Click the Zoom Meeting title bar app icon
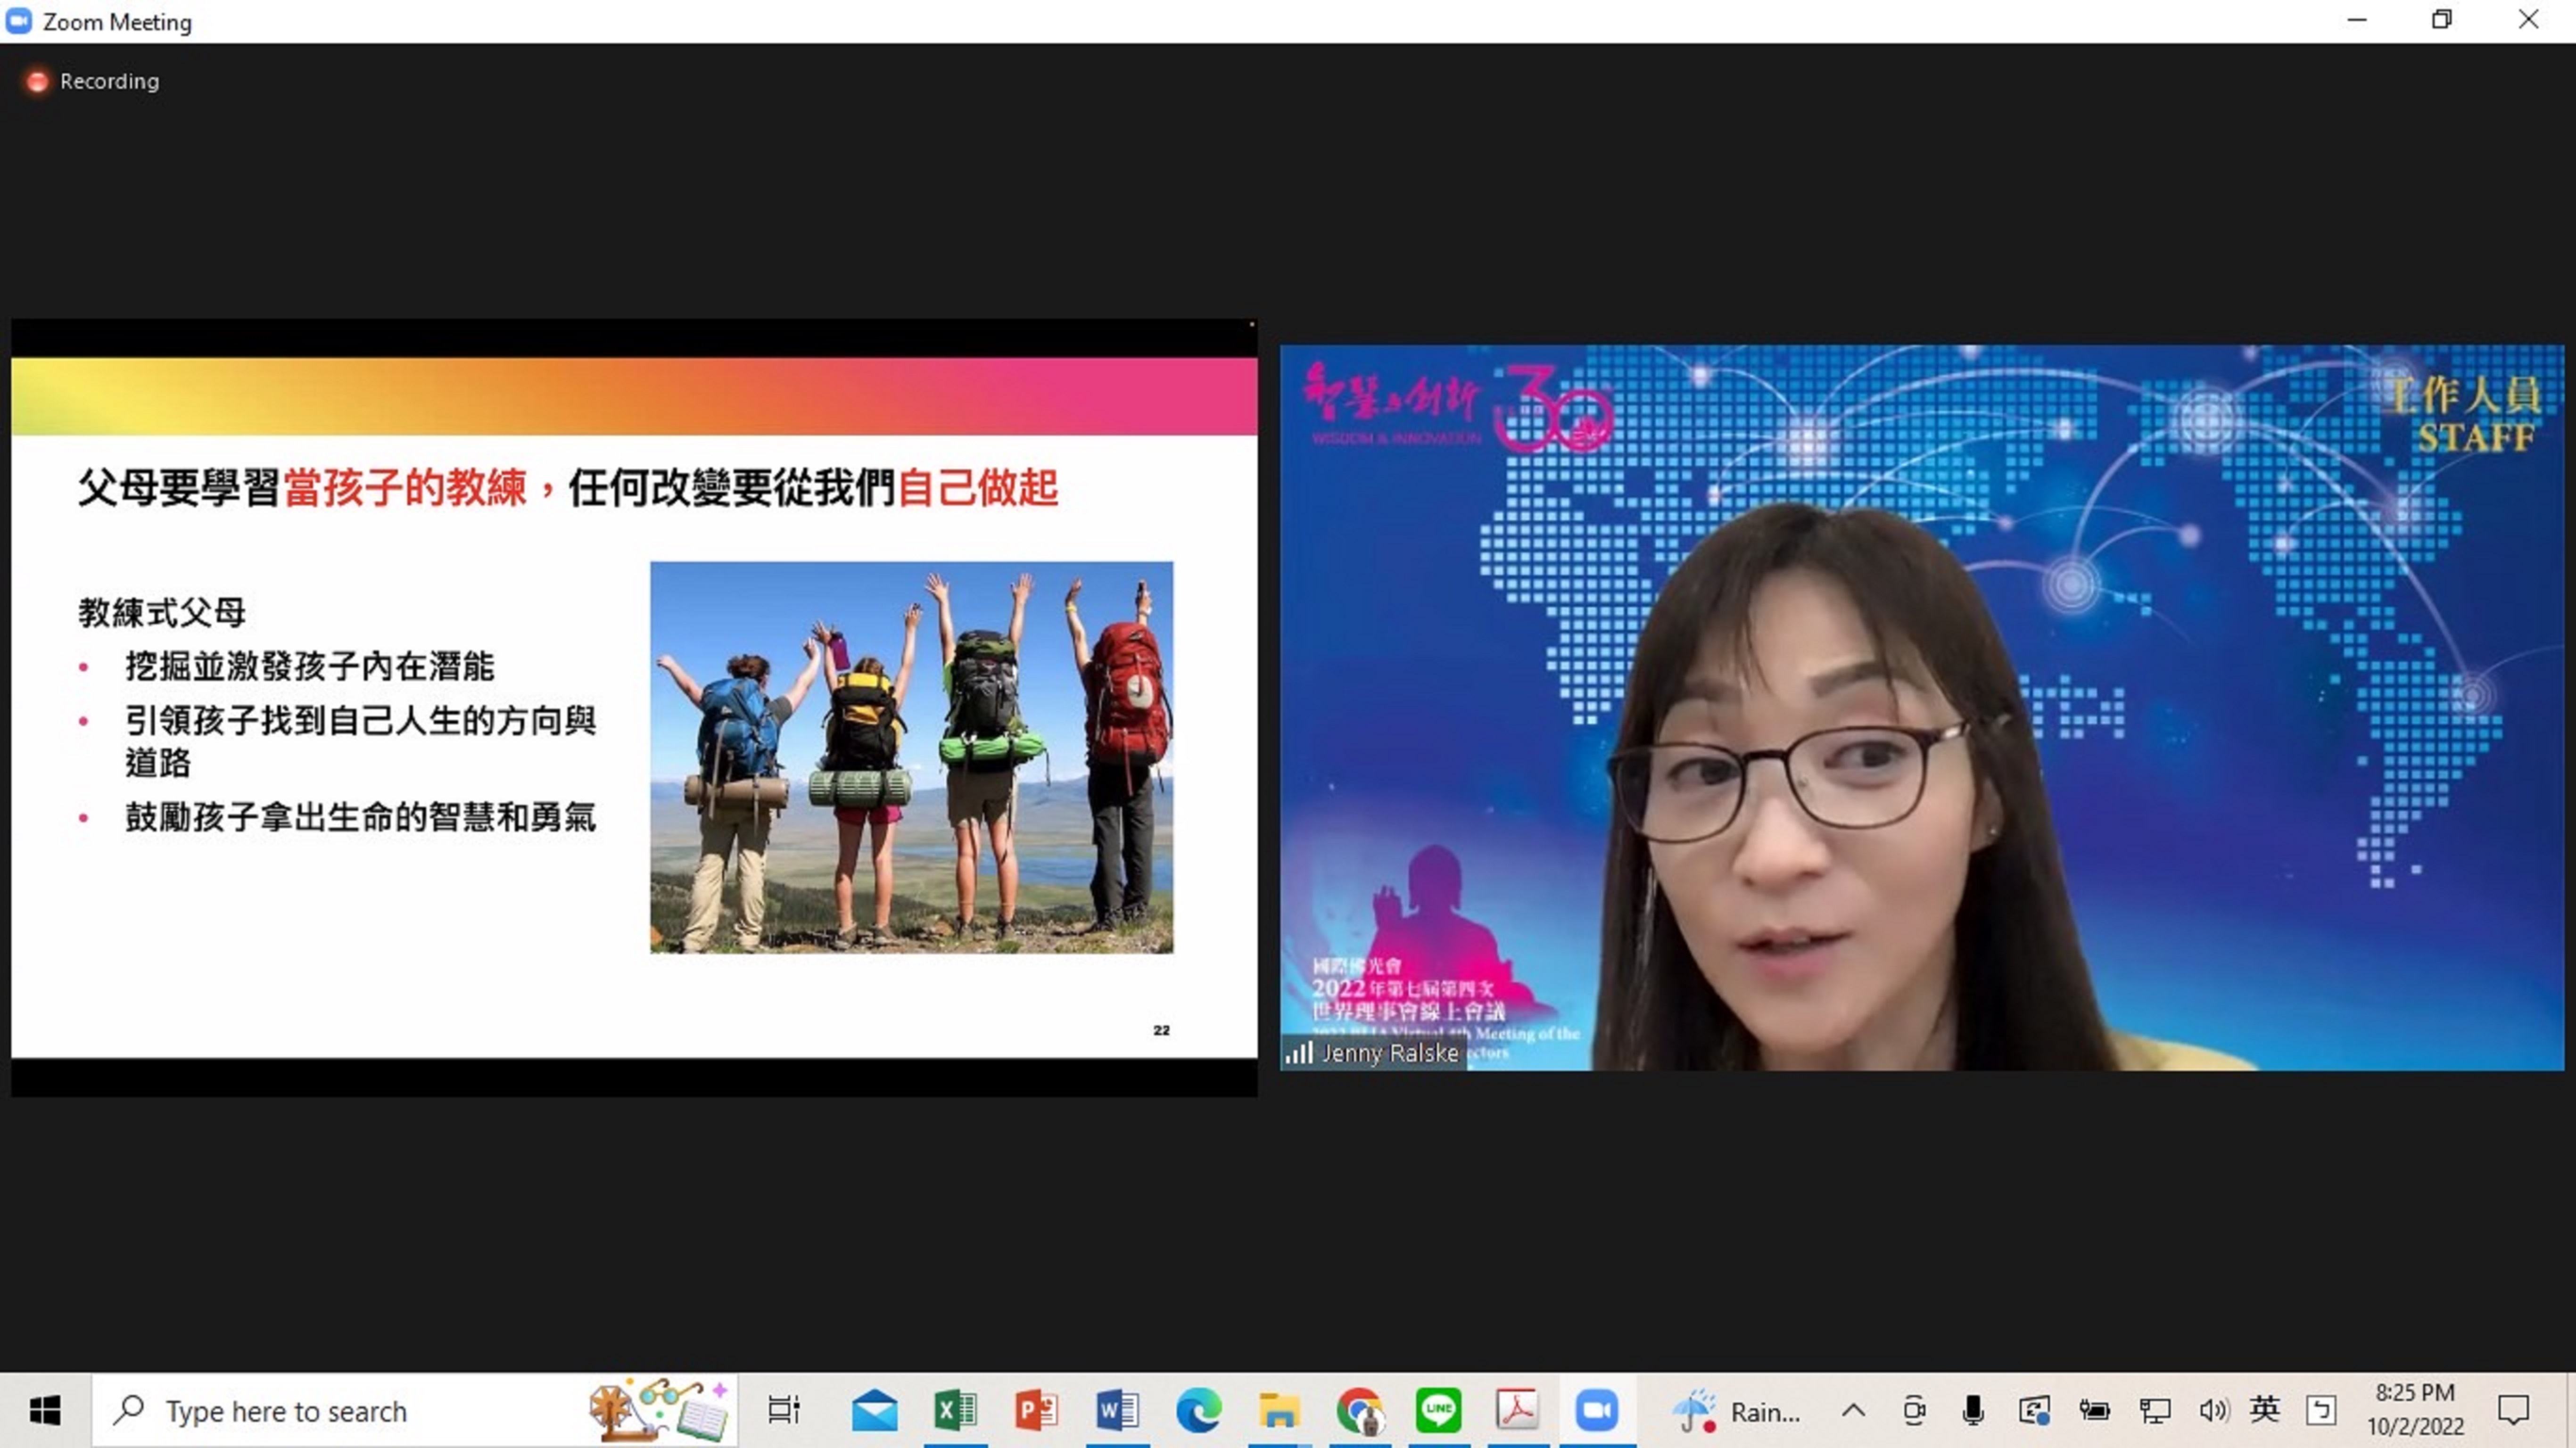This screenshot has height=1448, width=2576. tap(19, 21)
